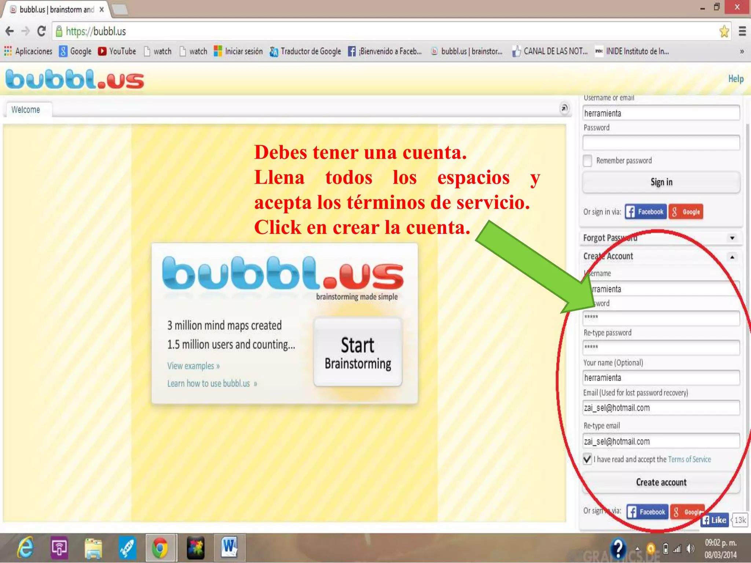This screenshot has height=563, width=751.
Task: Click Start Brainstorming button
Action: pyautogui.click(x=358, y=352)
